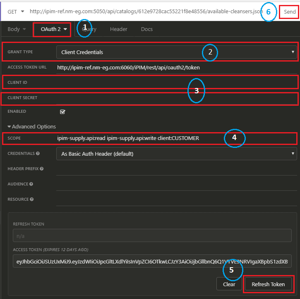Open the Credentials dropdown
Image resolution: width=300 pixels, height=299 pixels.
pos(176,154)
